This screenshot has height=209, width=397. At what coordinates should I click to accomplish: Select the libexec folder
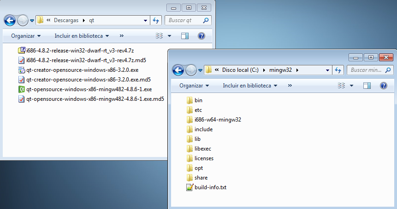[199, 149]
